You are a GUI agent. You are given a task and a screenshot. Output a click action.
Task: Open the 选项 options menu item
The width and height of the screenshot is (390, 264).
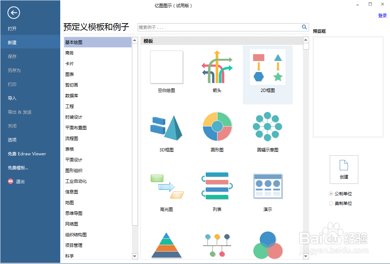(30, 140)
